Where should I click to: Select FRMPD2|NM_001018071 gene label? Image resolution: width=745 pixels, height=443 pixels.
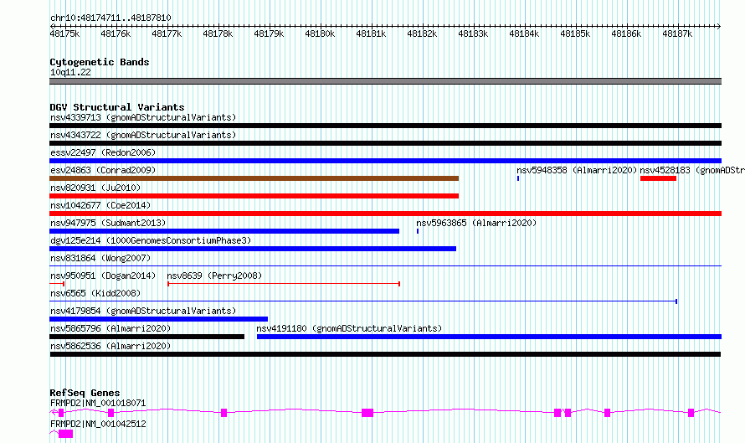pyautogui.click(x=98, y=404)
